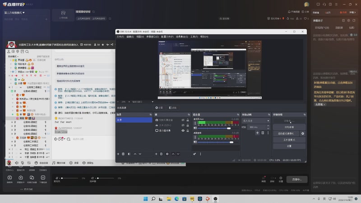
Task: Open the virtual camera settings gear
Action: [x=303, y=134]
